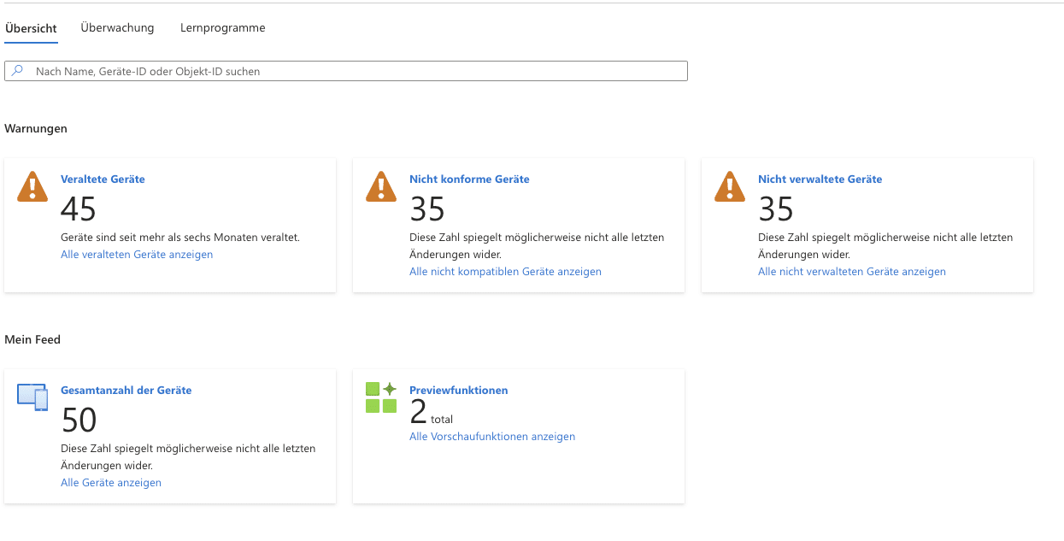The width and height of the screenshot is (1064, 541).
Task: Click Alle veralteten Geräte anzeigen
Action: tap(137, 255)
